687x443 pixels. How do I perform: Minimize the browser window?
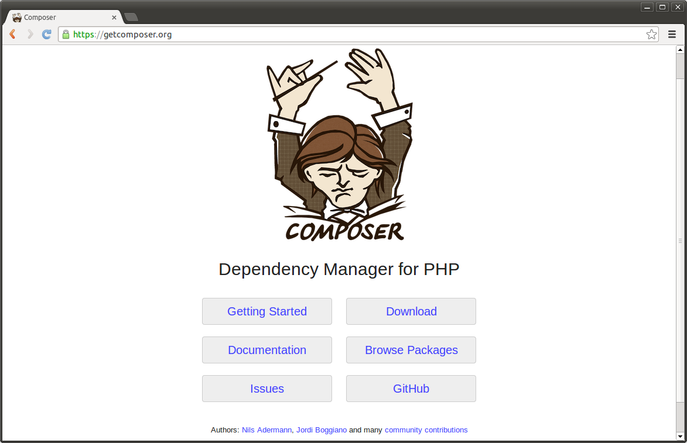point(647,7)
